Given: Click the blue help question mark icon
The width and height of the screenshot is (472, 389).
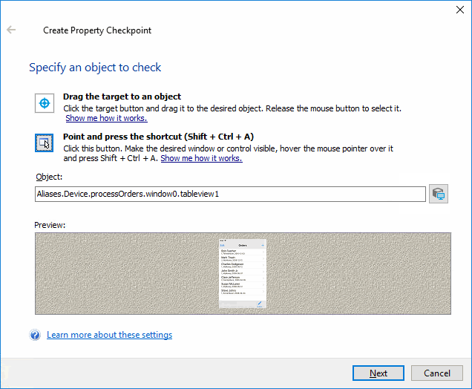Looking at the screenshot, I should point(35,336).
